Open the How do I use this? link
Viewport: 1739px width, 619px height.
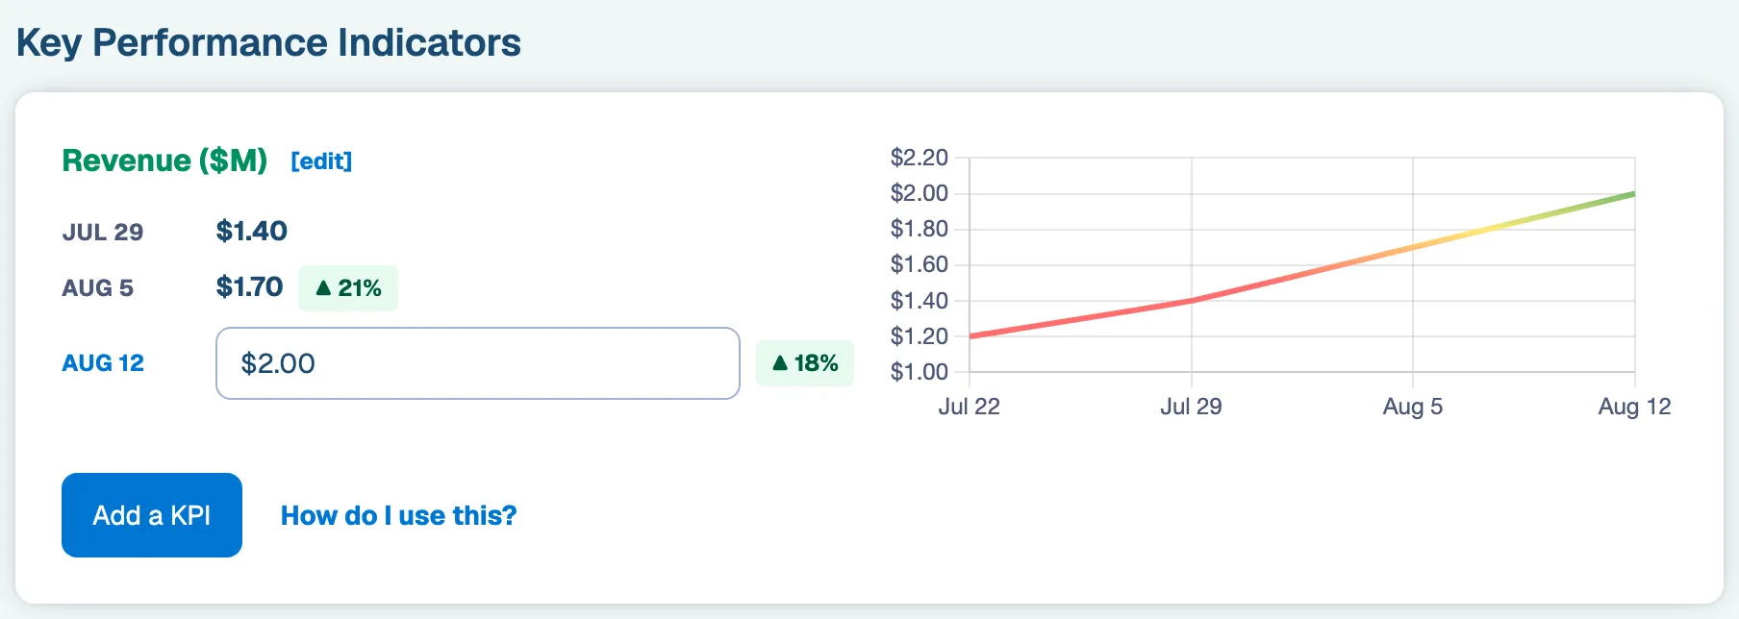pyautogui.click(x=398, y=516)
